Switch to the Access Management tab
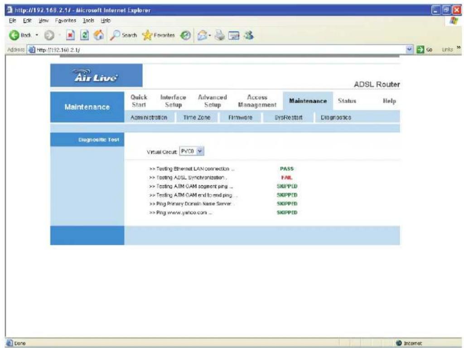 click(257, 101)
